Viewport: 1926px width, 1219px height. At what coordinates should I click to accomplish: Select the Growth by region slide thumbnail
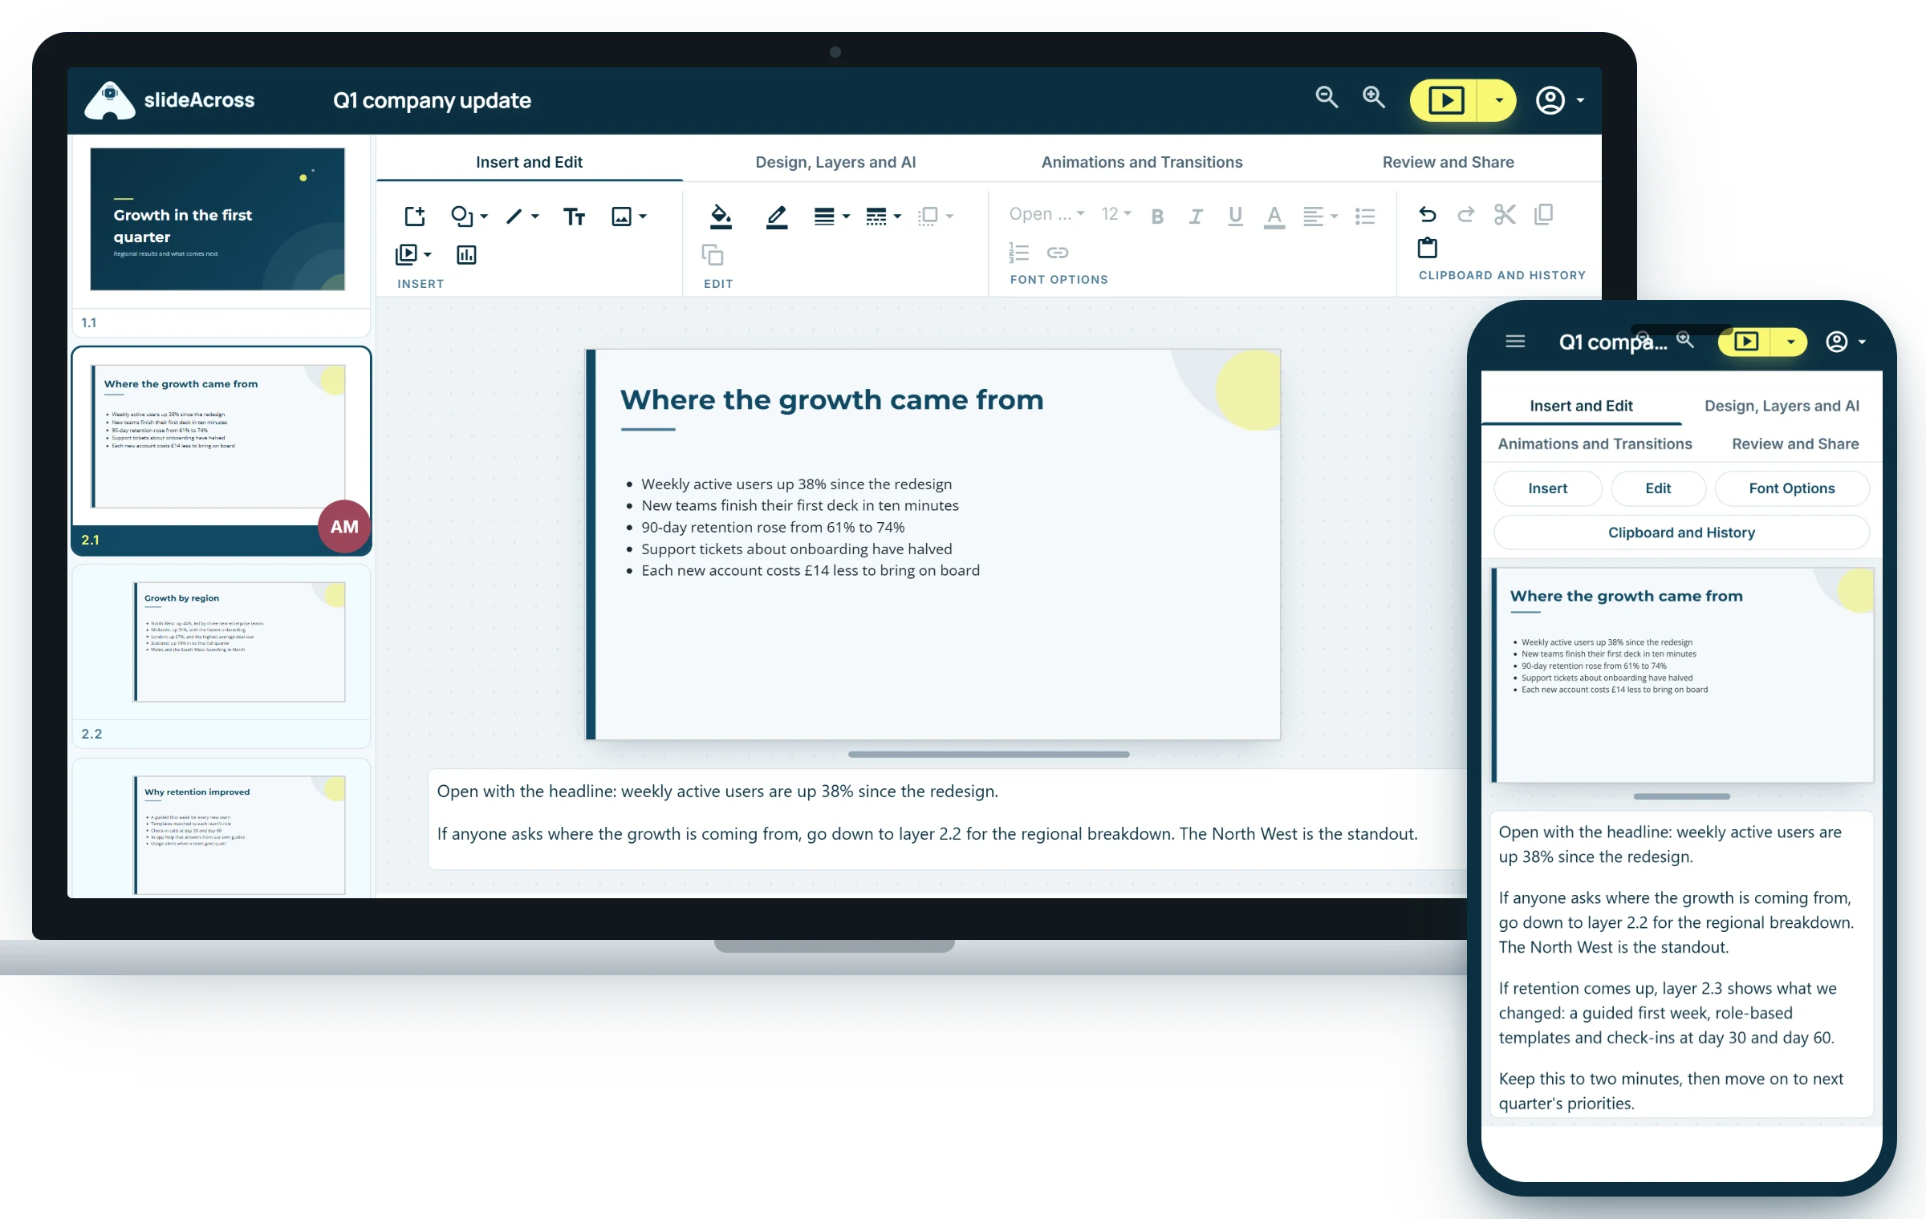pyautogui.click(x=239, y=642)
